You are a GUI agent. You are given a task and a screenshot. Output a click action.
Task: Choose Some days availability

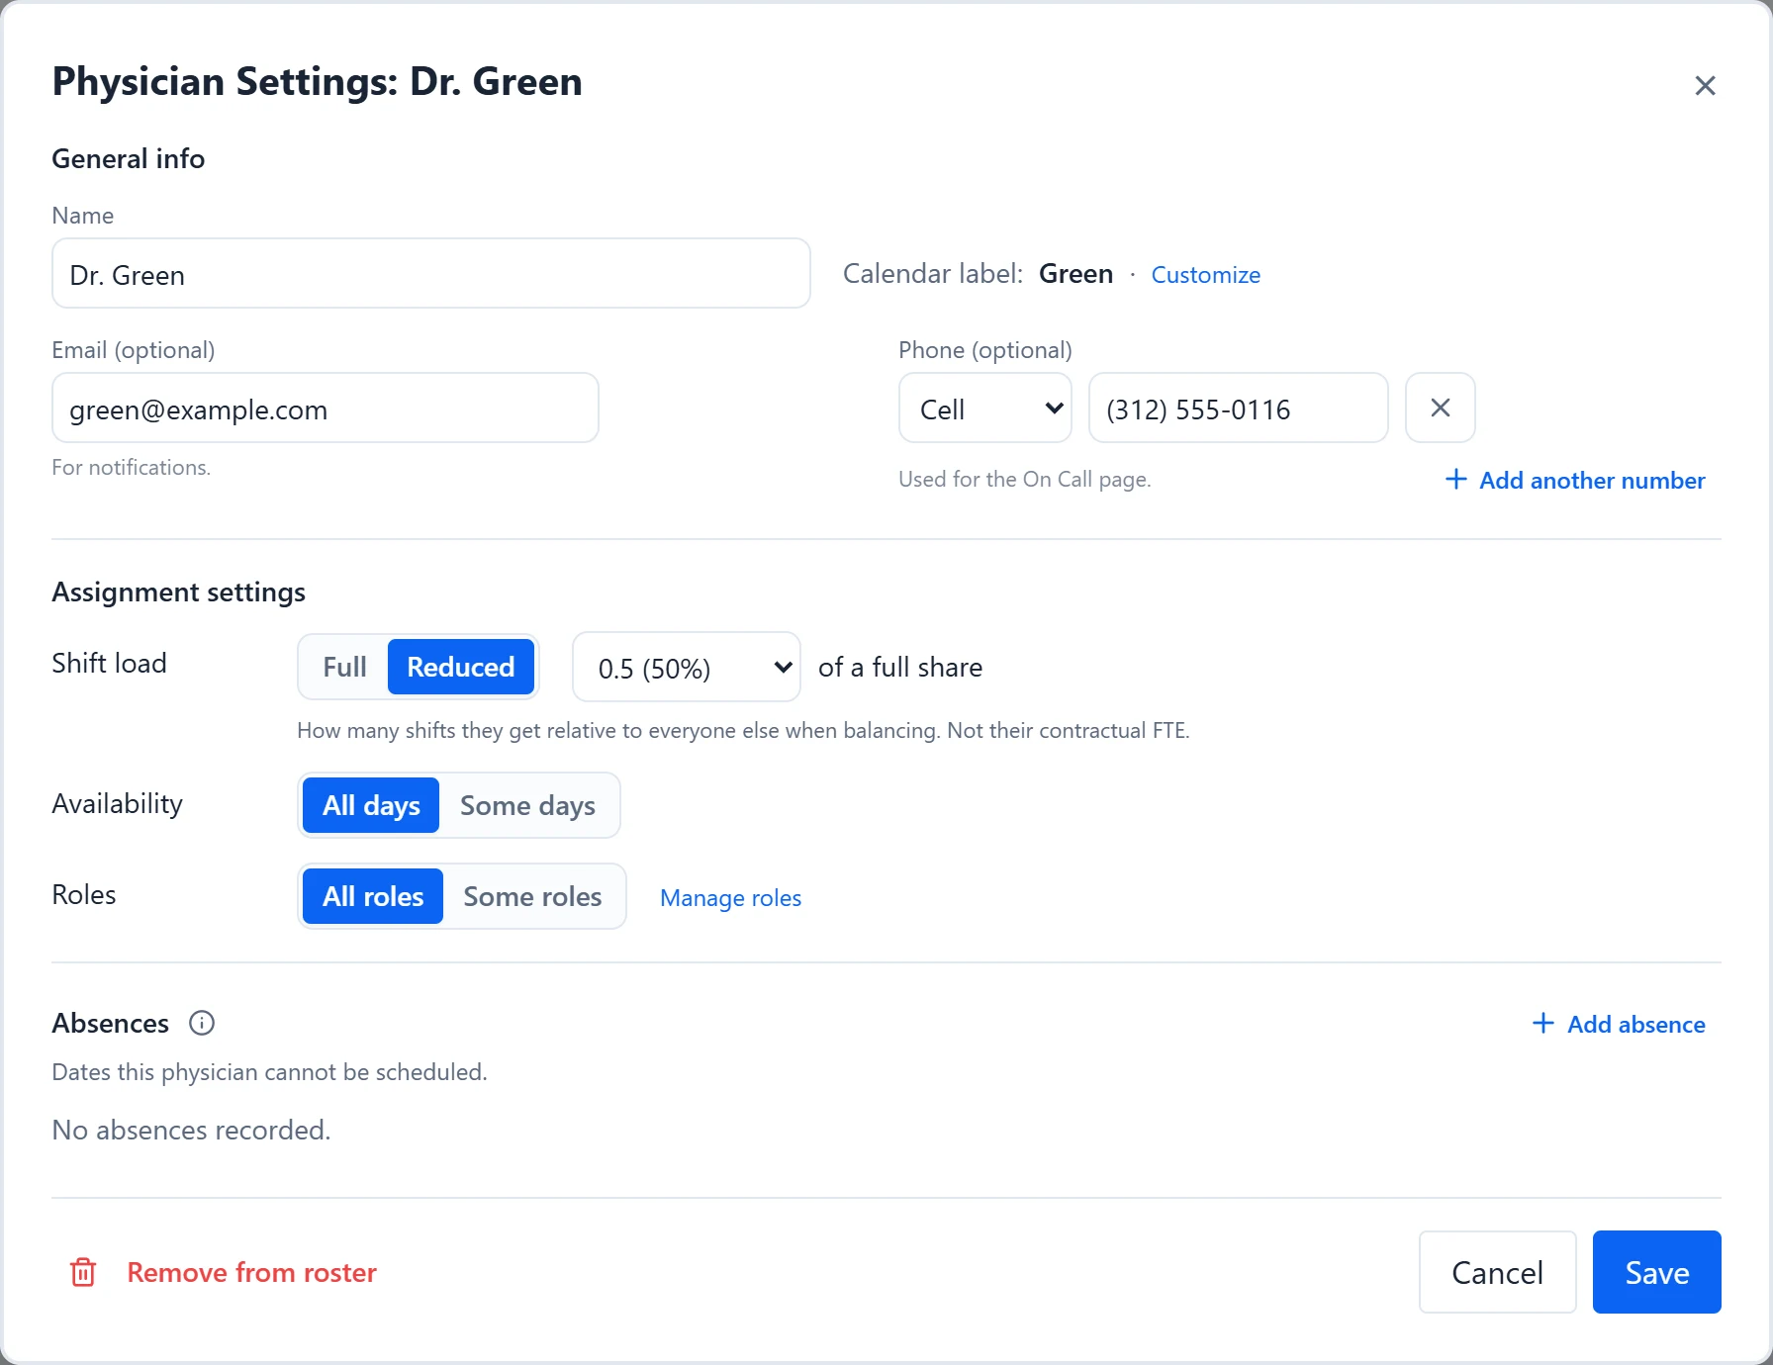527,805
